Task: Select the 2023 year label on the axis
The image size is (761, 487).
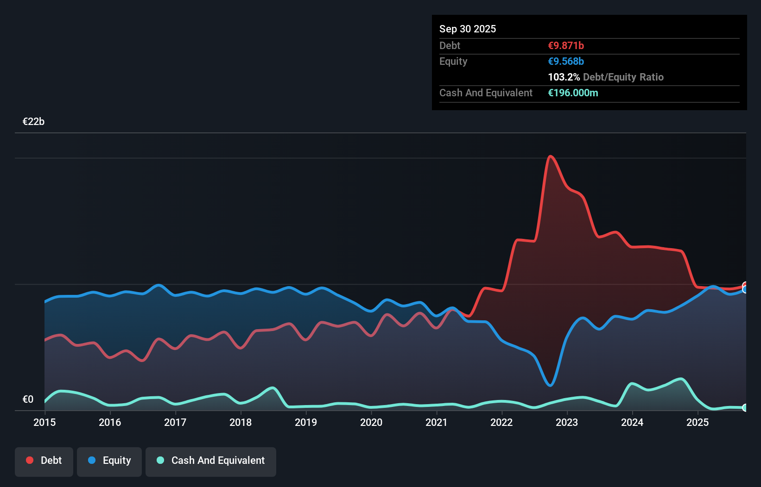Action: (567, 423)
